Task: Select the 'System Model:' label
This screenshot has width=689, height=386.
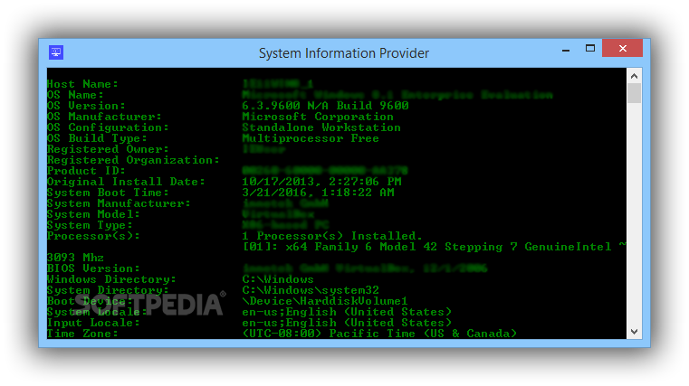Action: 93,214
